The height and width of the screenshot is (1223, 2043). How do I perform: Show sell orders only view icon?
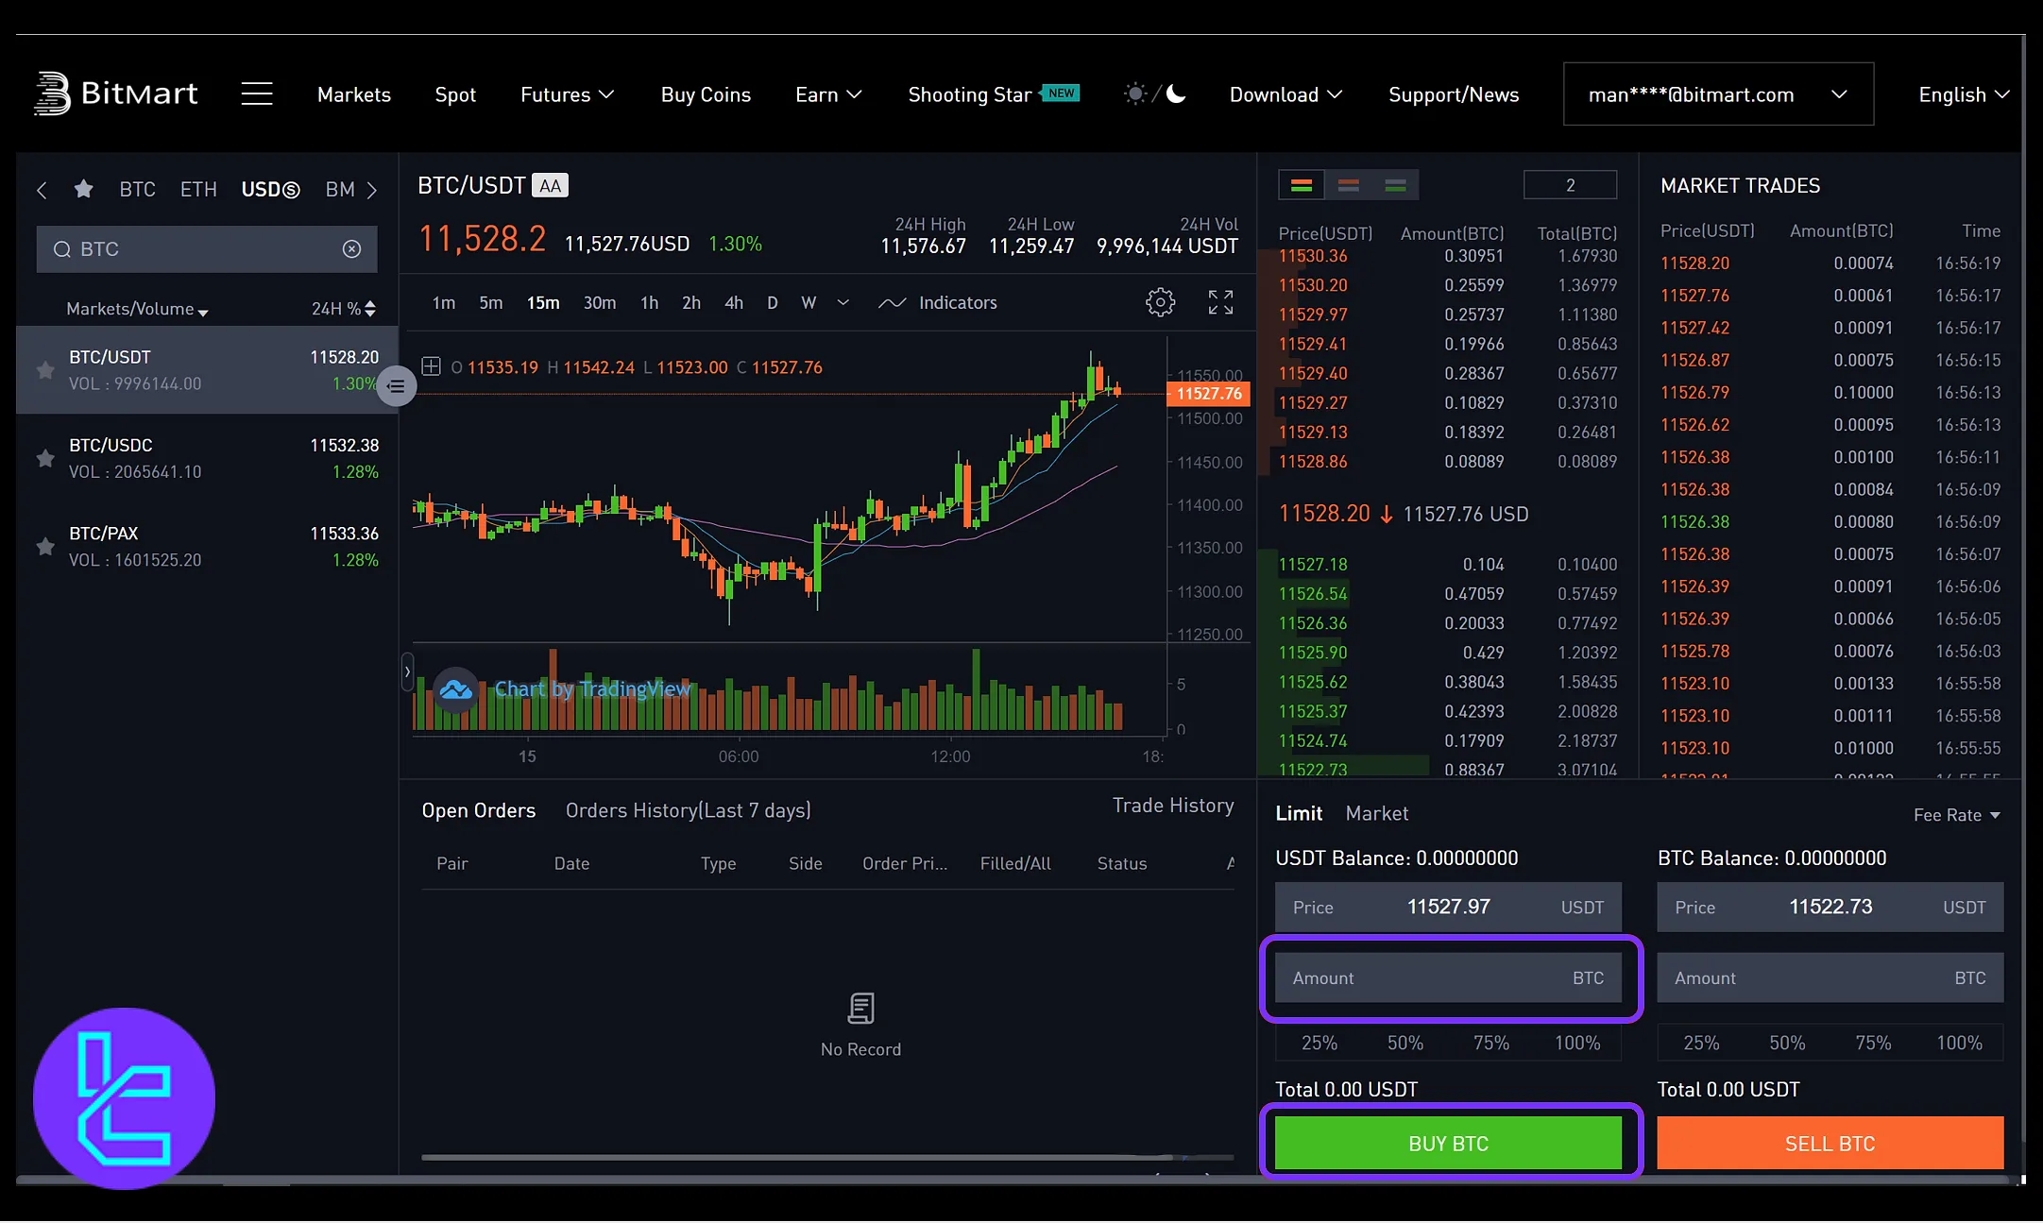point(1349,185)
